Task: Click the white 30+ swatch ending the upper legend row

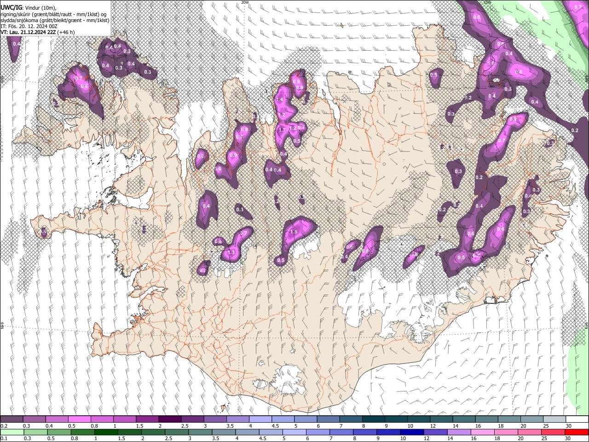Action: (x=577, y=419)
